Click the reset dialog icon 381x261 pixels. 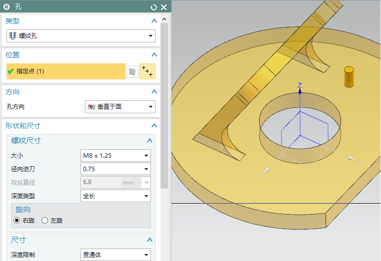(153, 7)
